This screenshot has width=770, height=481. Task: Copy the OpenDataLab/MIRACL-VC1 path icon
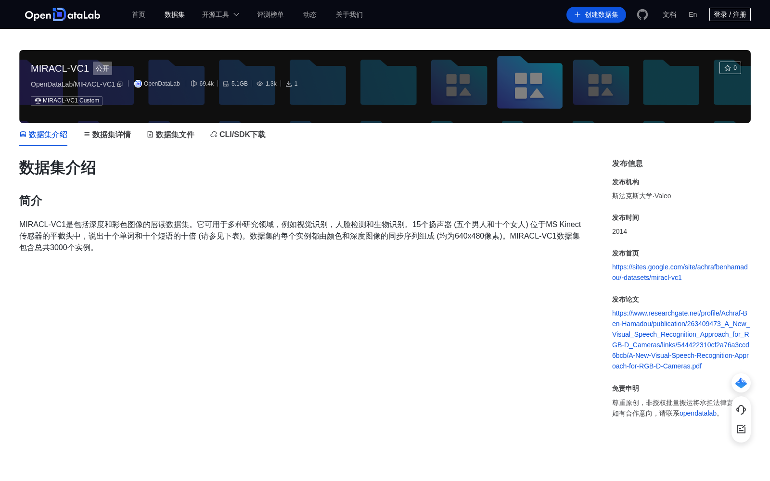(x=120, y=84)
